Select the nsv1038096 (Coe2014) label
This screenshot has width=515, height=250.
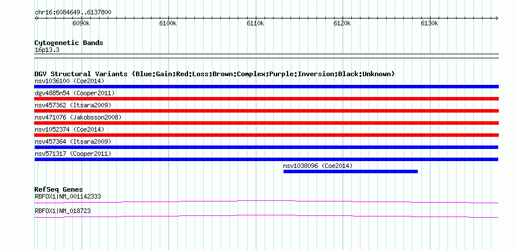pos(318,166)
